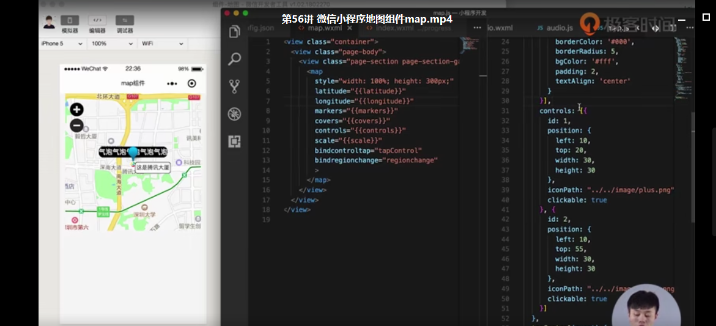Click the 北环大道 road label on the map
This screenshot has height=326, width=716.
[x=108, y=96]
